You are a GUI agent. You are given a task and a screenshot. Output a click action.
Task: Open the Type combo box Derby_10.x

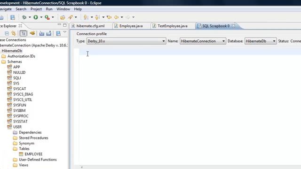(127, 41)
